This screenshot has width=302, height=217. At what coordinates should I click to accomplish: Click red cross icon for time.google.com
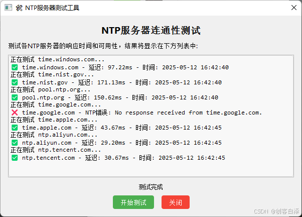point(15,113)
